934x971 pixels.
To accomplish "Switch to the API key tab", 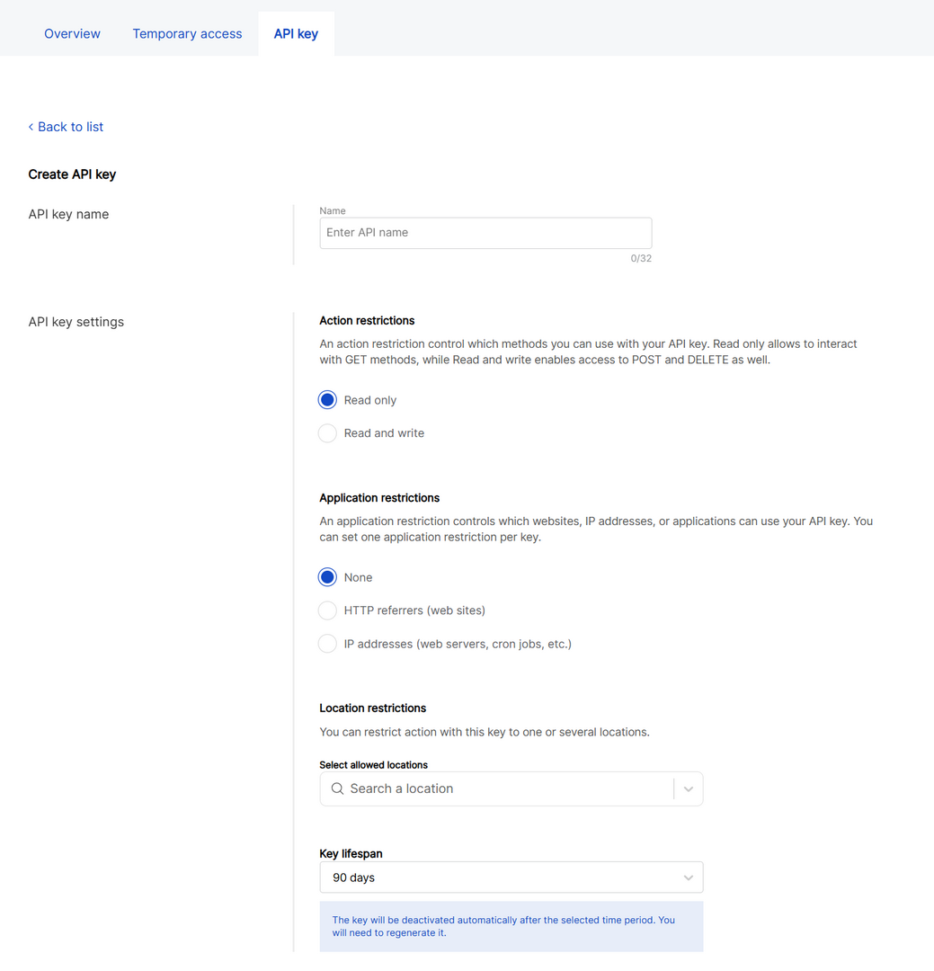I will pos(296,33).
